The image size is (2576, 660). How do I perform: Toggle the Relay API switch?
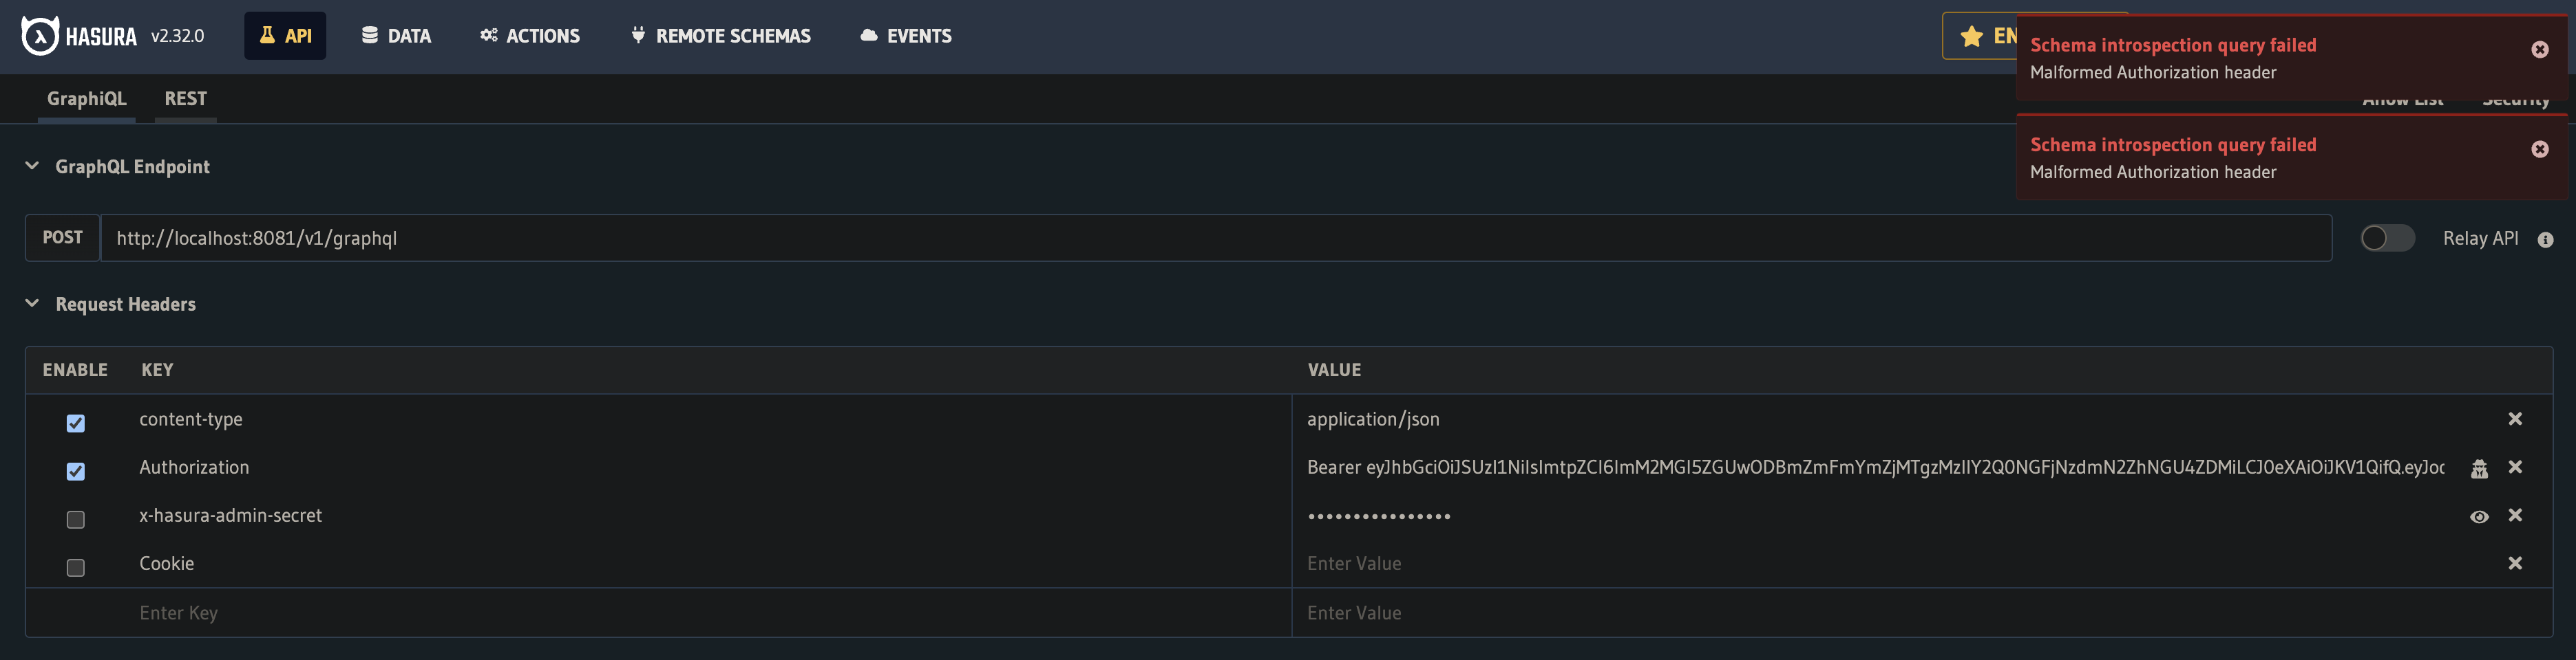coord(2388,239)
